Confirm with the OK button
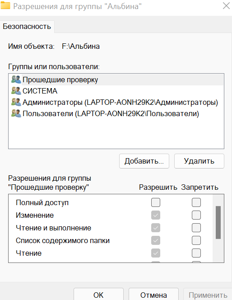232x300 pixels. (98, 295)
